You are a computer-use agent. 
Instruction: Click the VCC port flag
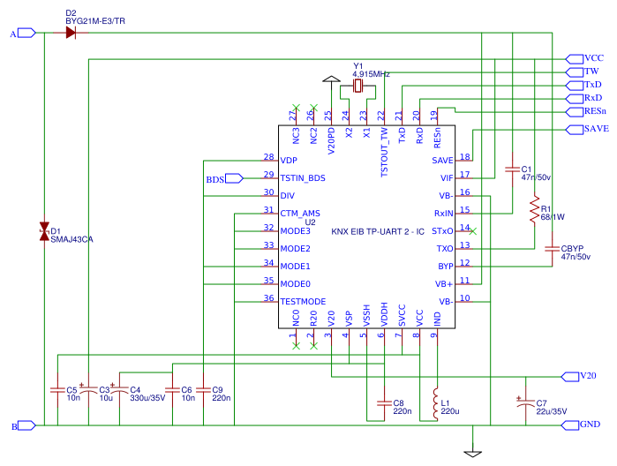pyautogui.click(x=575, y=59)
